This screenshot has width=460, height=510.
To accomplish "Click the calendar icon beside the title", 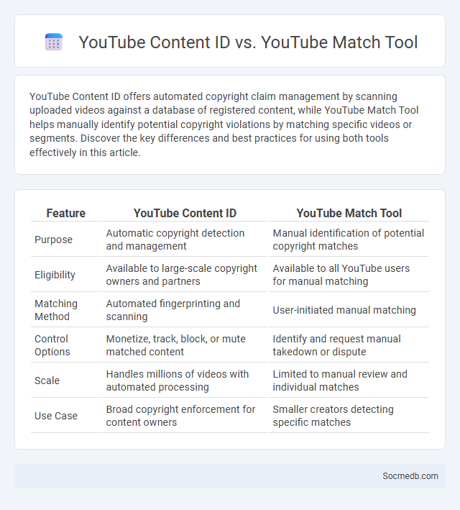I will (54, 42).
